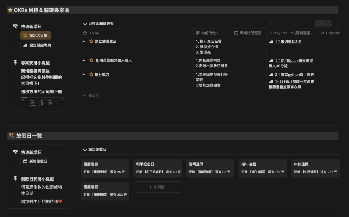Open the three-dots more options menu
The image size is (349, 217).
tap(310, 23)
